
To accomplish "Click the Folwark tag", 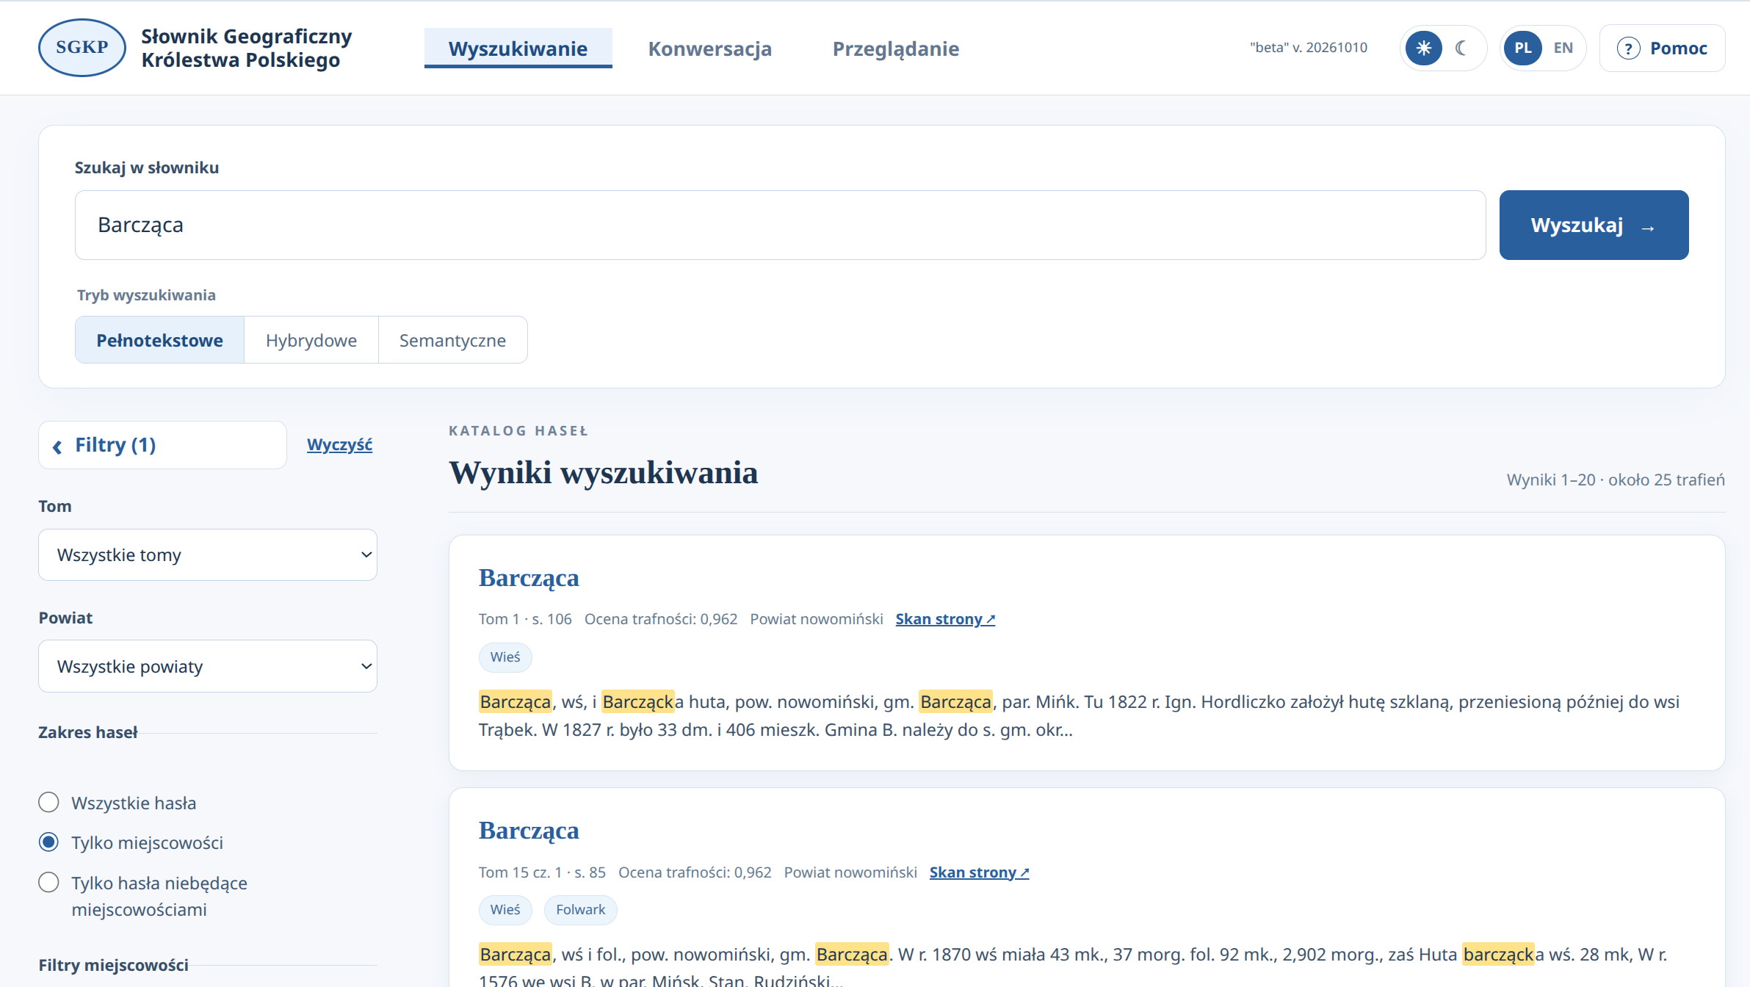I will [x=580, y=910].
